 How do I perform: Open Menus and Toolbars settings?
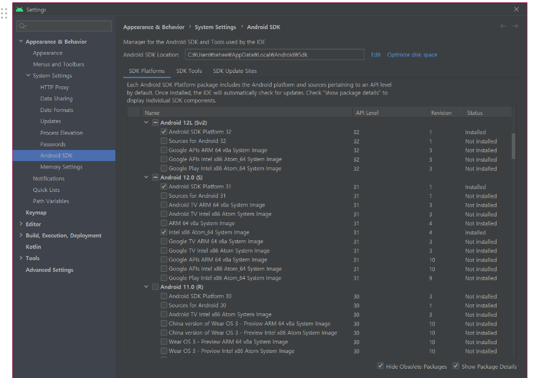(x=58, y=64)
